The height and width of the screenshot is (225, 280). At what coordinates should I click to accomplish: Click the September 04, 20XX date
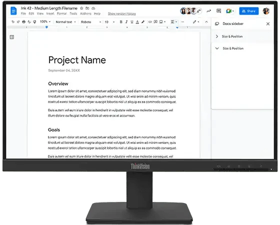coord(64,70)
